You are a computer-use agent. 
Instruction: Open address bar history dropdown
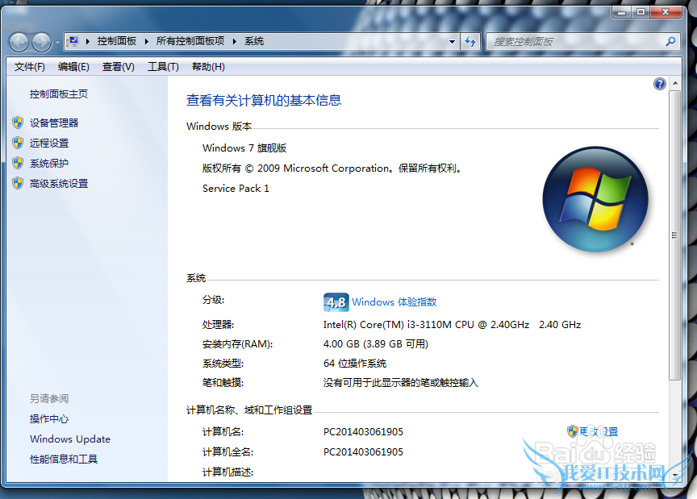452,42
